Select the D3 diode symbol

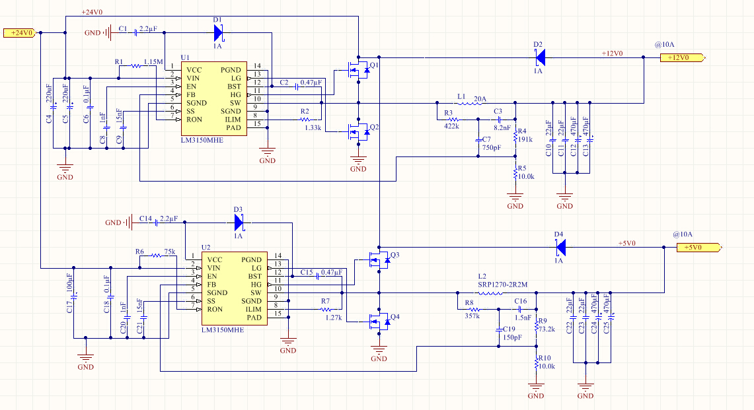[239, 222]
